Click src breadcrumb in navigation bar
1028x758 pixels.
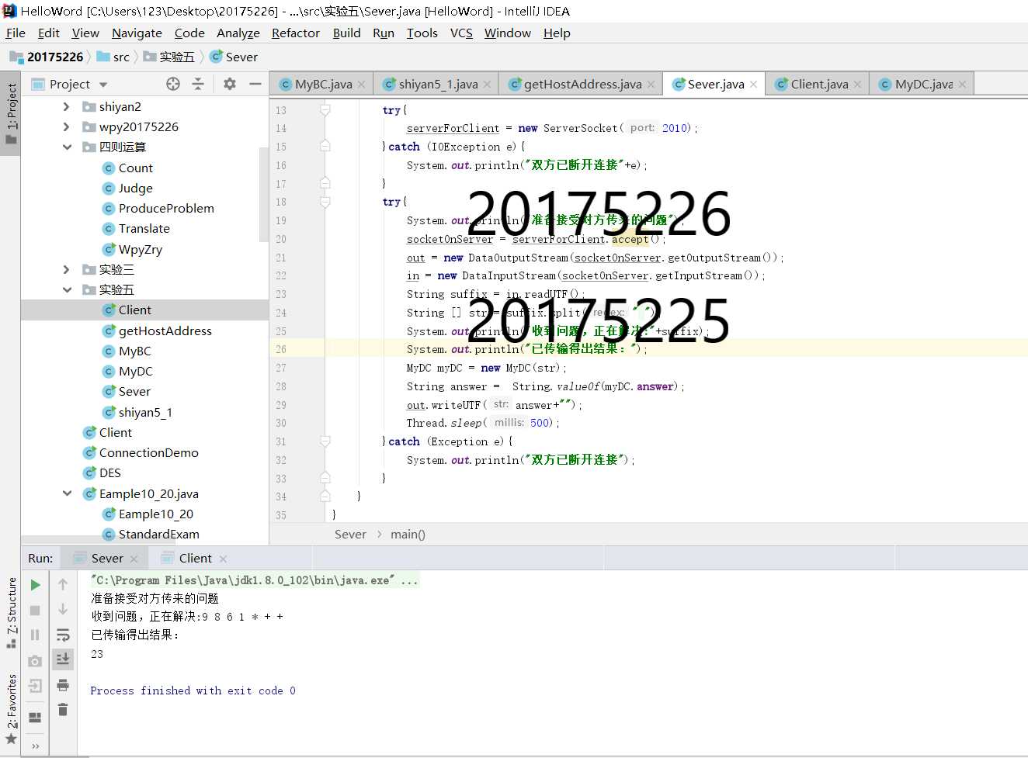[113, 57]
